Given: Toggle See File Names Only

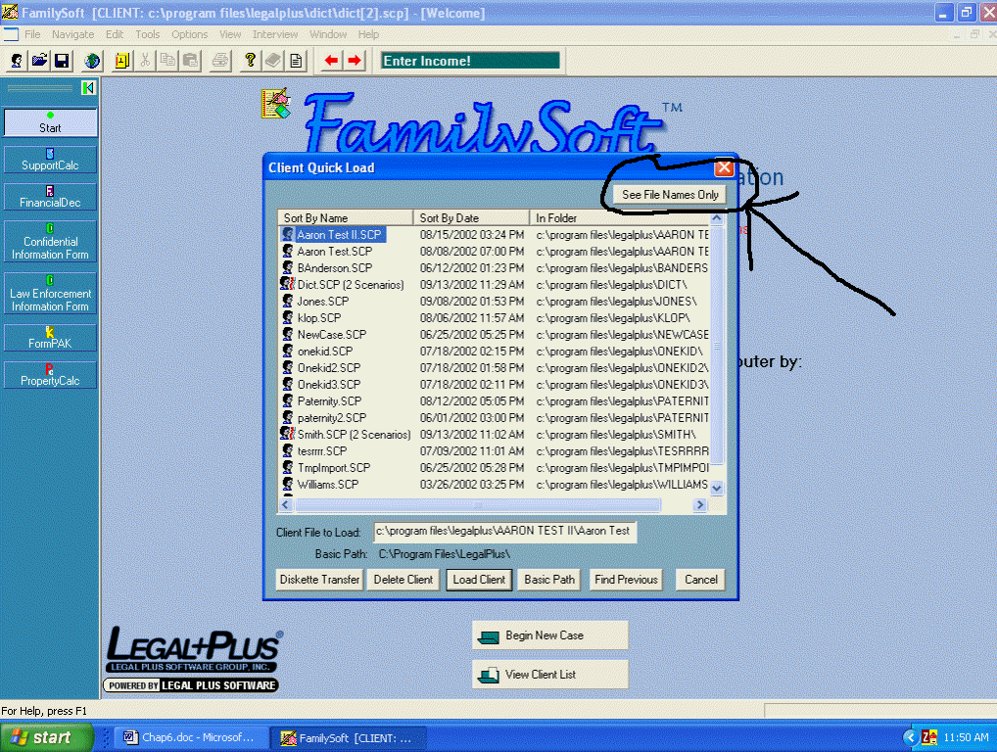Looking at the screenshot, I should pyautogui.click(x=671, y=194).
